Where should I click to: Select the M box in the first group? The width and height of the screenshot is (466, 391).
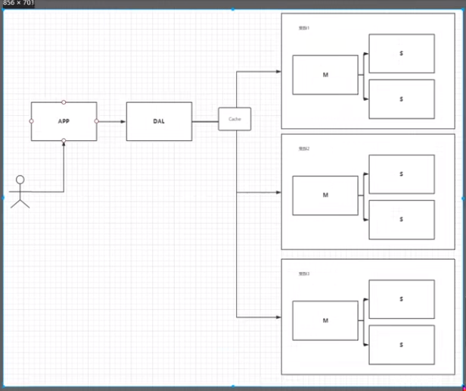(x=325, y=75)
